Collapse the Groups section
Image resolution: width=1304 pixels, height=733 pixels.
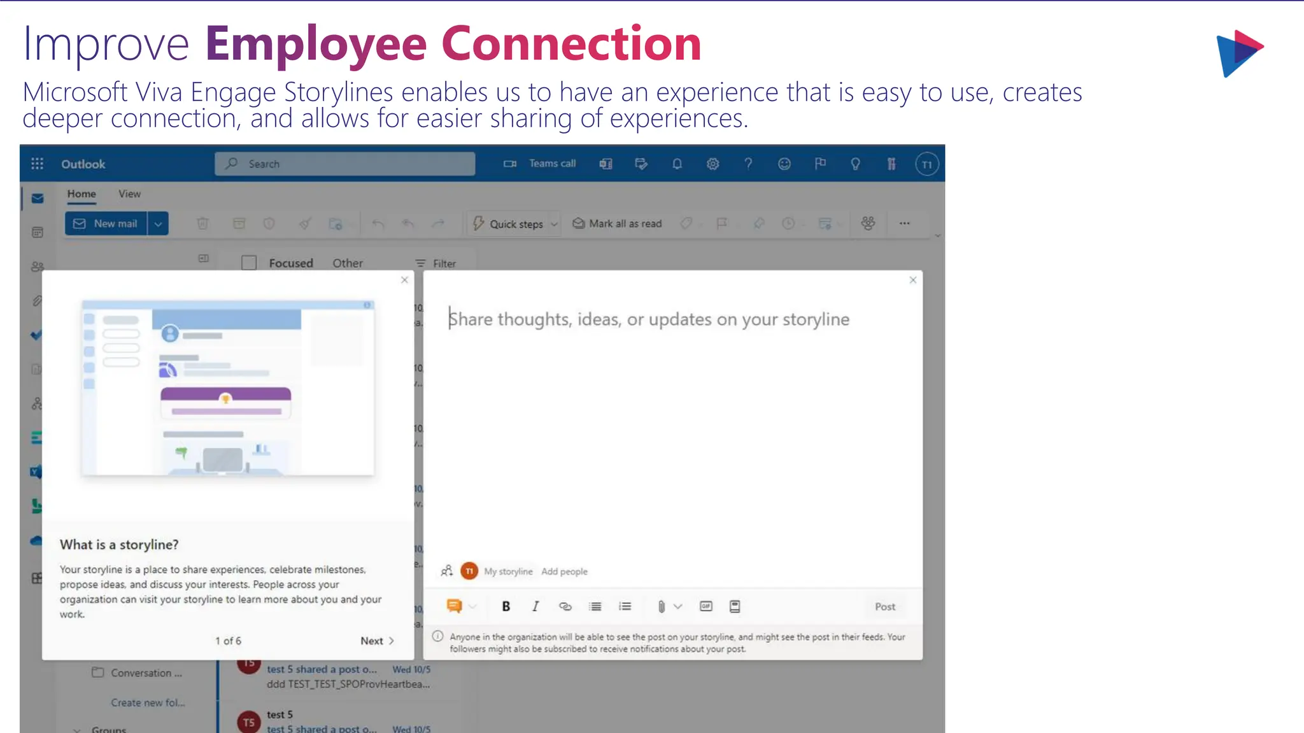pyautogui.click(x=77, y=730)
